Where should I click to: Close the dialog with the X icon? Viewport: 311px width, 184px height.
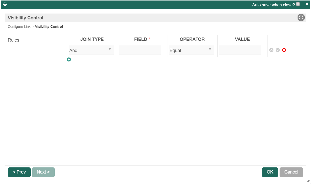pos(307,4)
